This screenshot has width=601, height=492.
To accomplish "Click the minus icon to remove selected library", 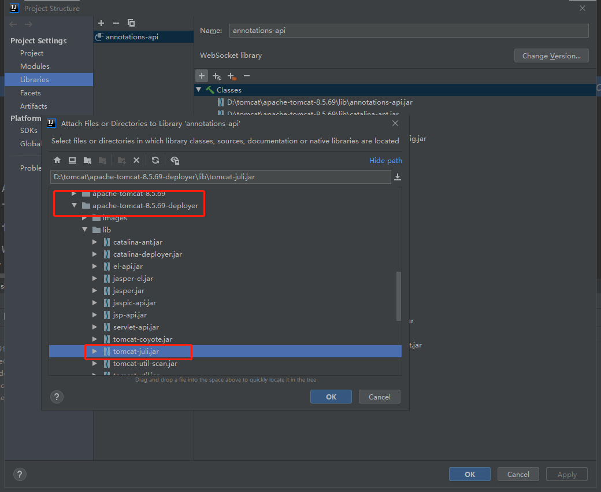I will [116, 23].
